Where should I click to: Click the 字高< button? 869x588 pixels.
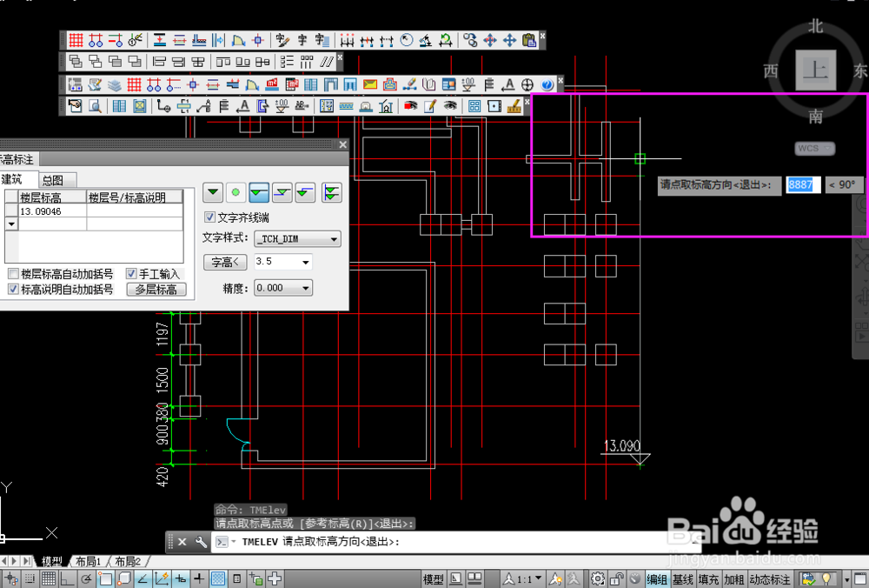coord(225,262)
